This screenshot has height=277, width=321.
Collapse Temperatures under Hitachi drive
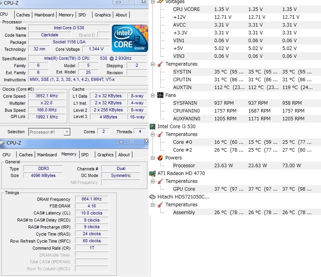click(152, 205)
